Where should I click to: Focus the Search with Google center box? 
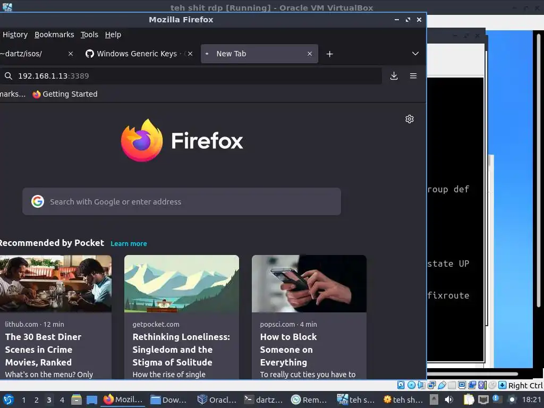tap(182, 201)
